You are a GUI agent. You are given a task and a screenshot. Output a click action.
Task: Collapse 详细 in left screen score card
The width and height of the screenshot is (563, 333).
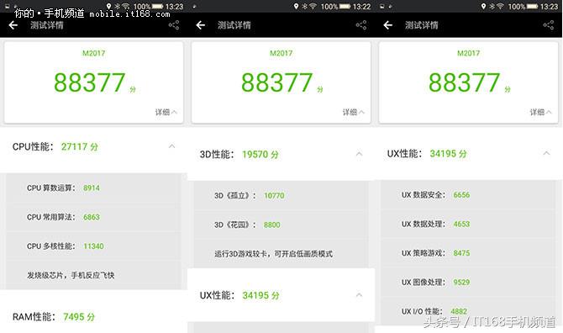(x=166, y=112)
